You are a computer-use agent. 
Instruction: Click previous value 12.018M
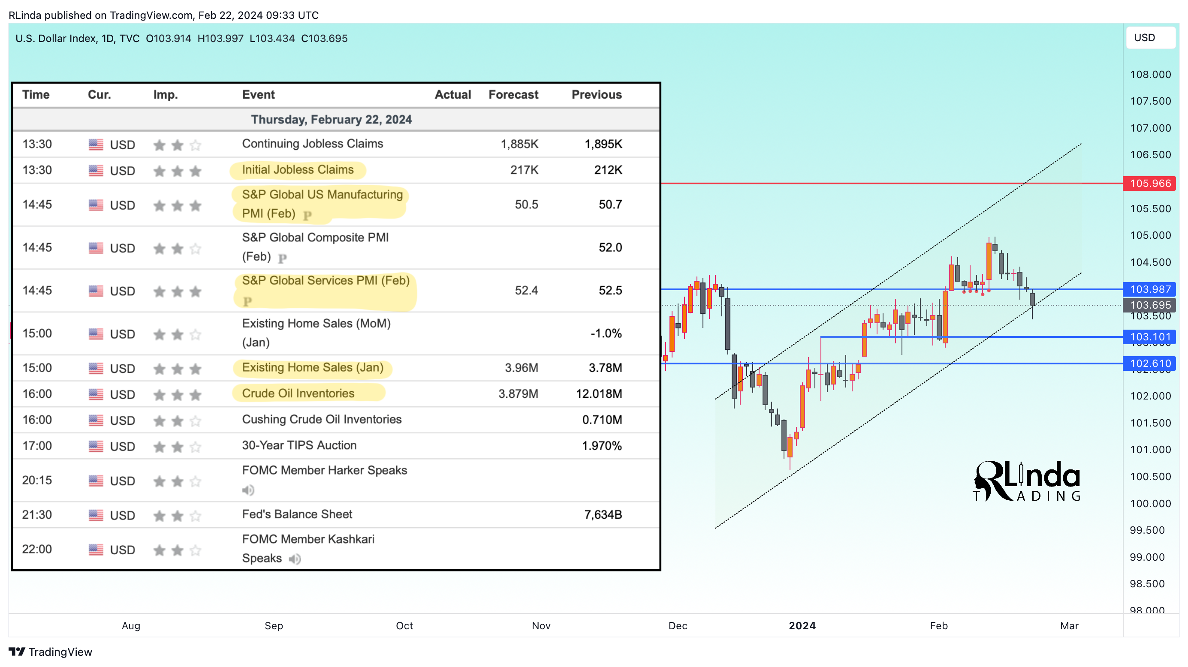point(599,394)
